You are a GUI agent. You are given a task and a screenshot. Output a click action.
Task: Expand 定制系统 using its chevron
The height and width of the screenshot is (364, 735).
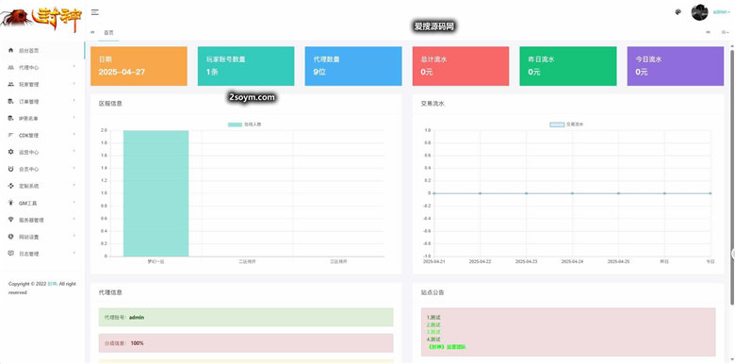tap(74, 185)
